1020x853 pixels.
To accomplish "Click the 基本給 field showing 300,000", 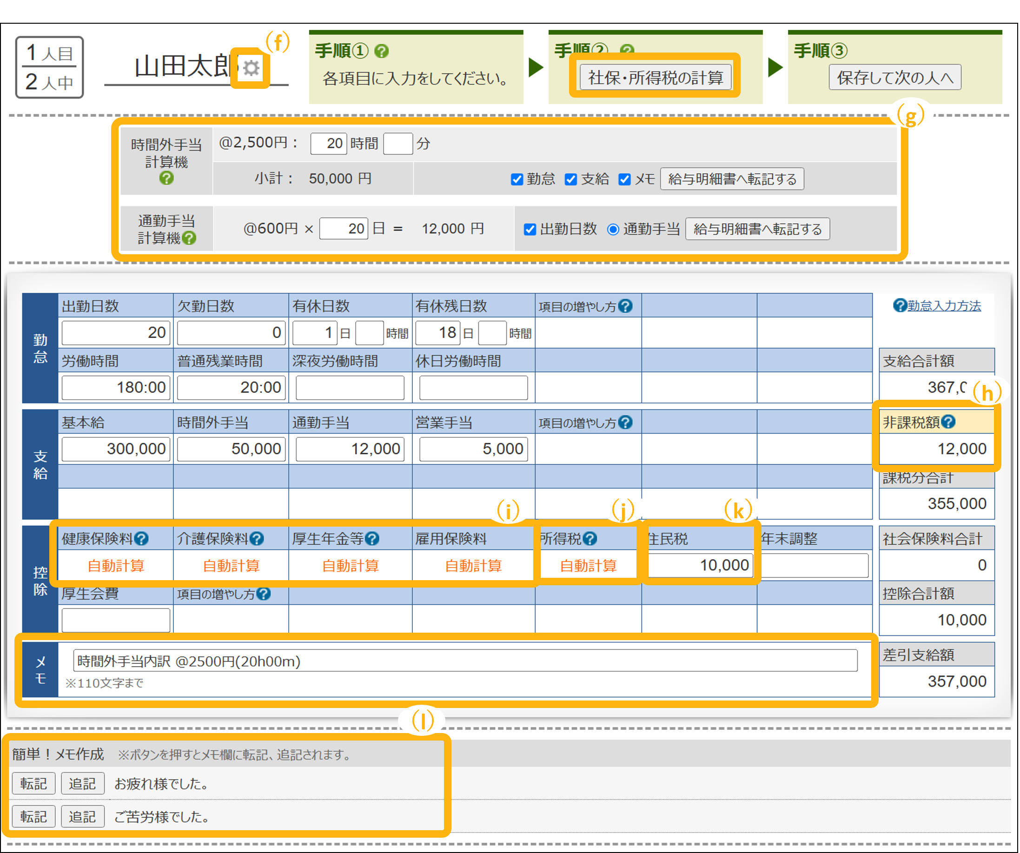I will (116, 449).
